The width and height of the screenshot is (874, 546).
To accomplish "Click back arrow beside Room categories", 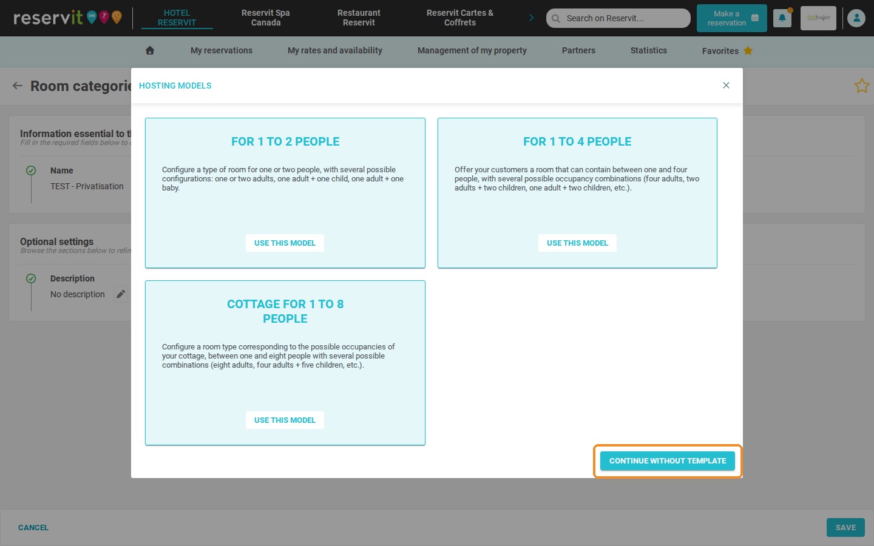I will 18,86.
